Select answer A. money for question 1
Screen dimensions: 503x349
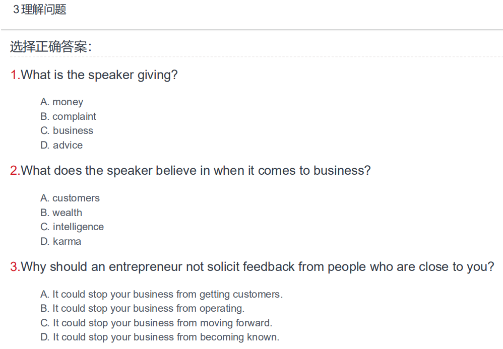coord(62,102)
